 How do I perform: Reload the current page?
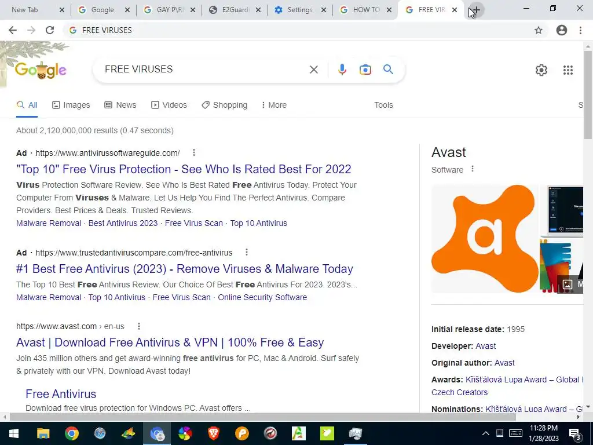50,30
